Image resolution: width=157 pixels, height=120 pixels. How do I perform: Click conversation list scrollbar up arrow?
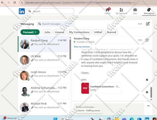[70, 38]
